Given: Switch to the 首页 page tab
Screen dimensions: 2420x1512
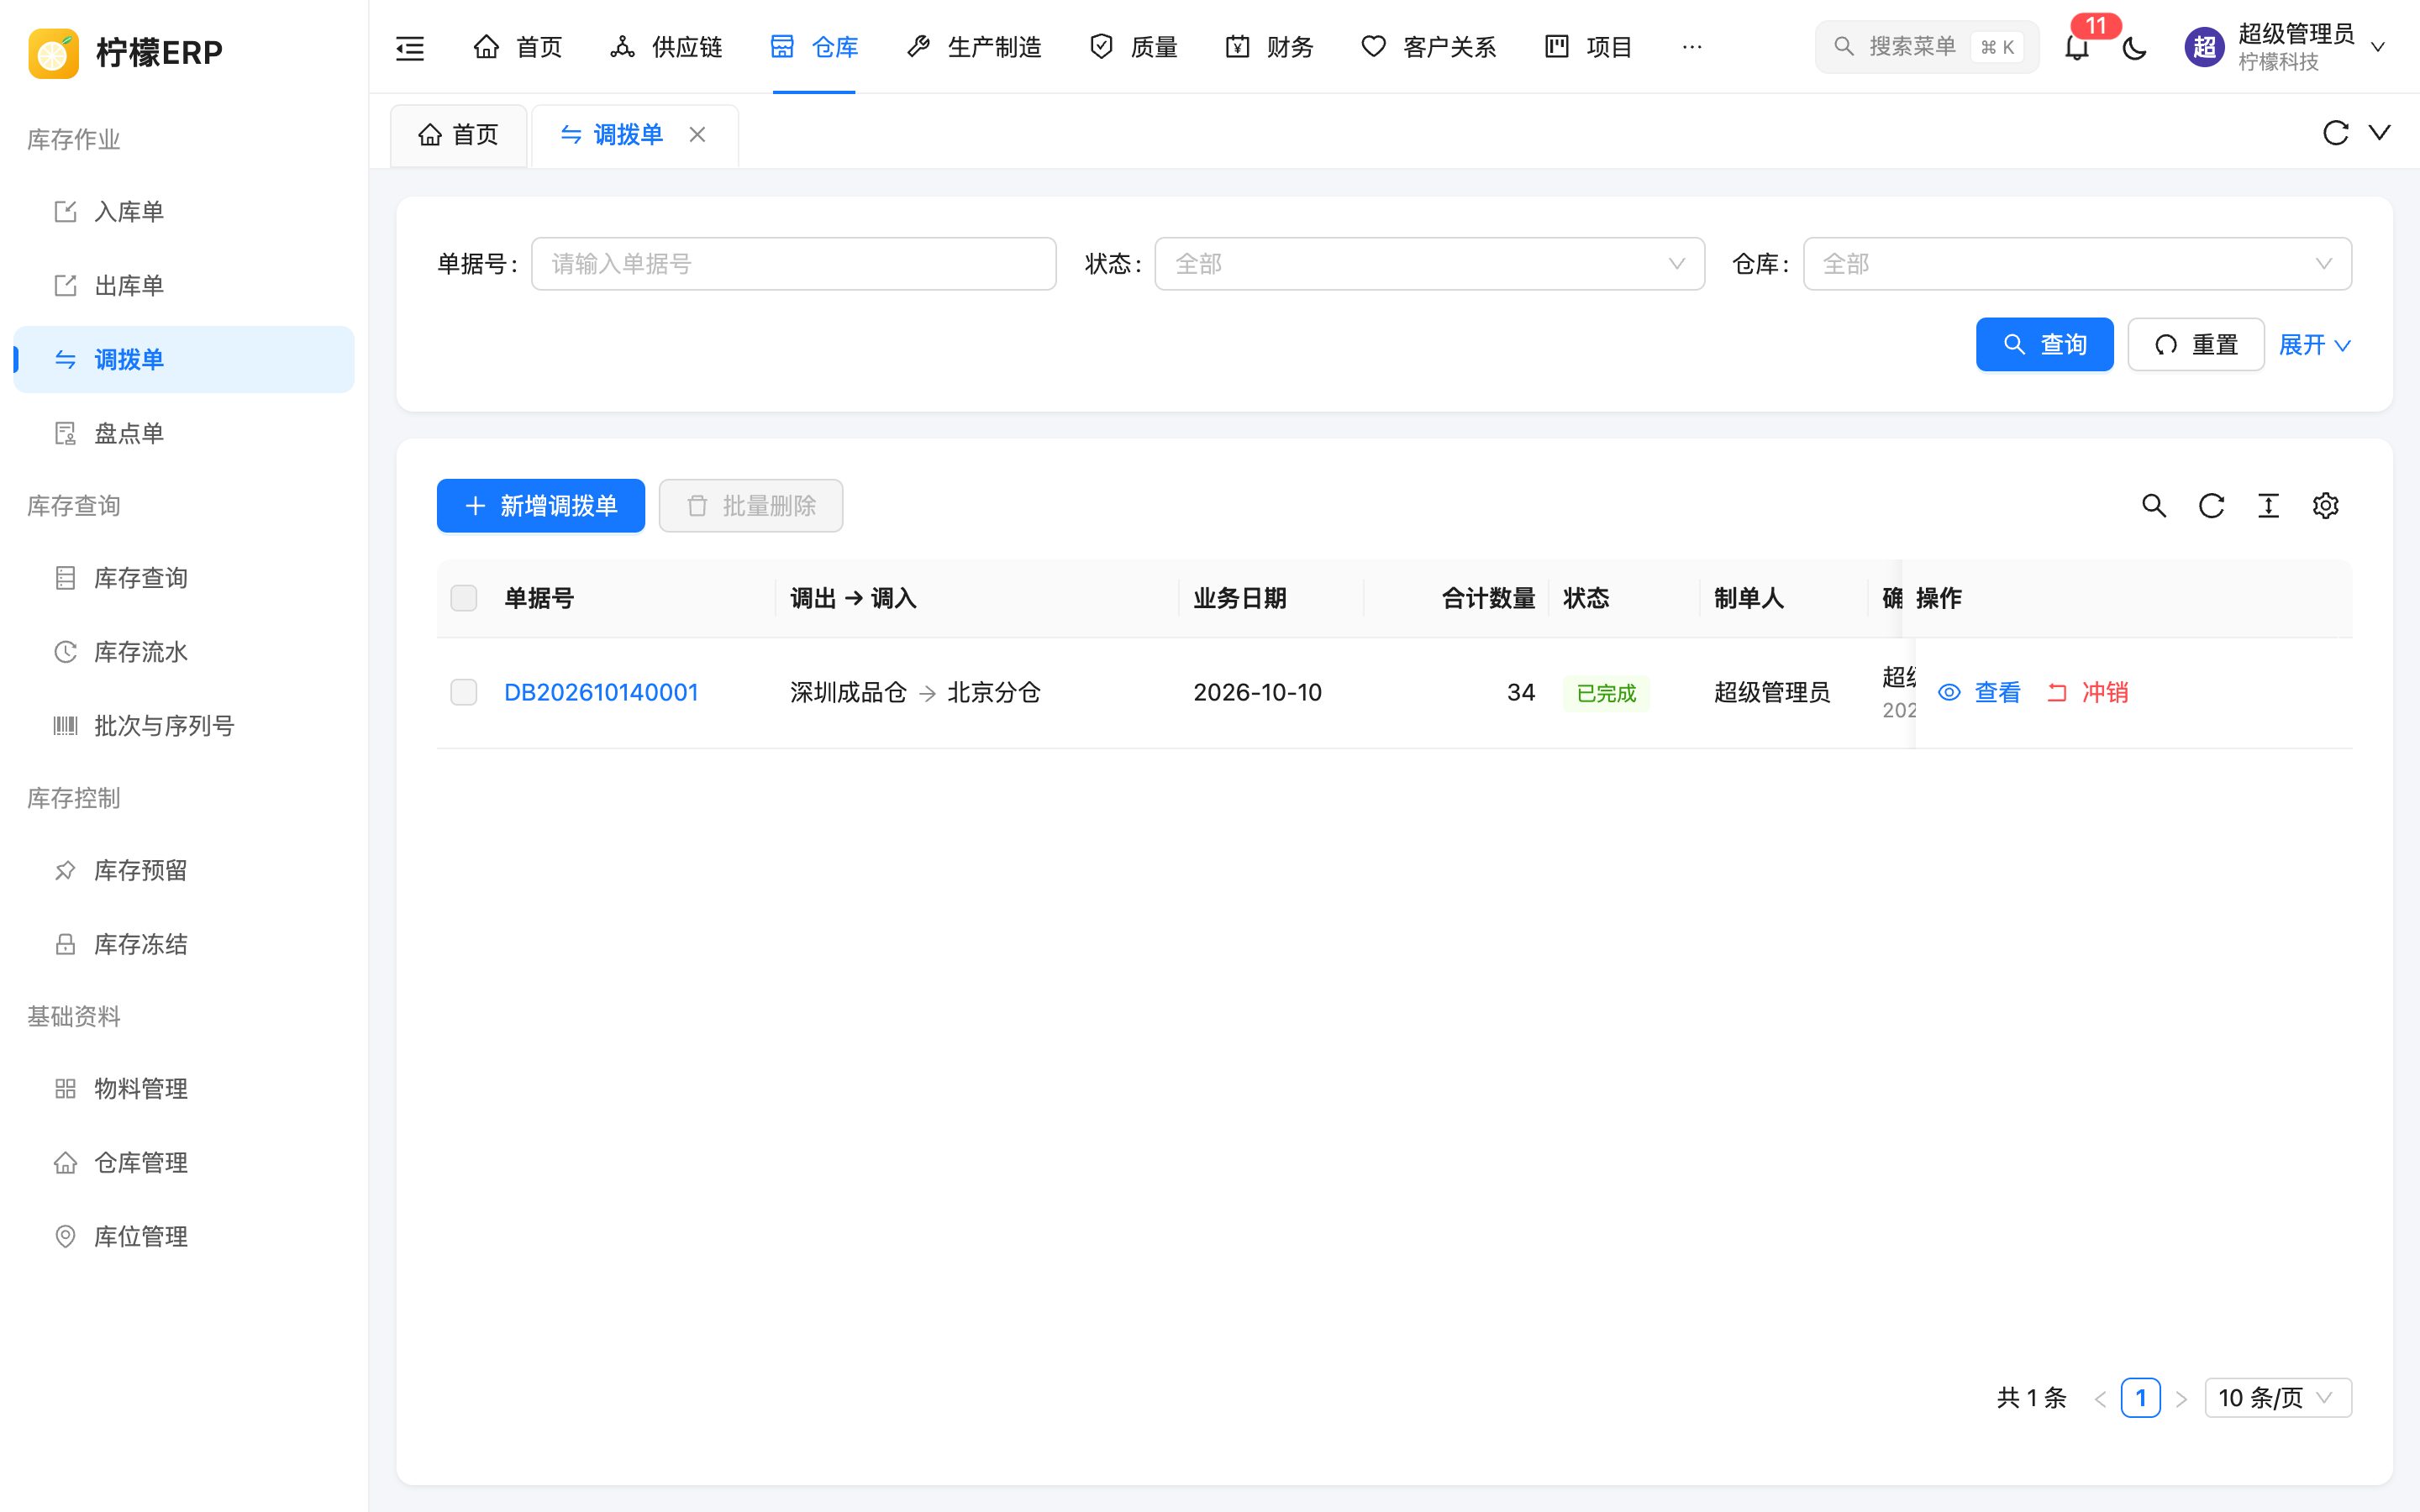Looking at the screenshot, I should pyautogui.click(x=458, y=135).
